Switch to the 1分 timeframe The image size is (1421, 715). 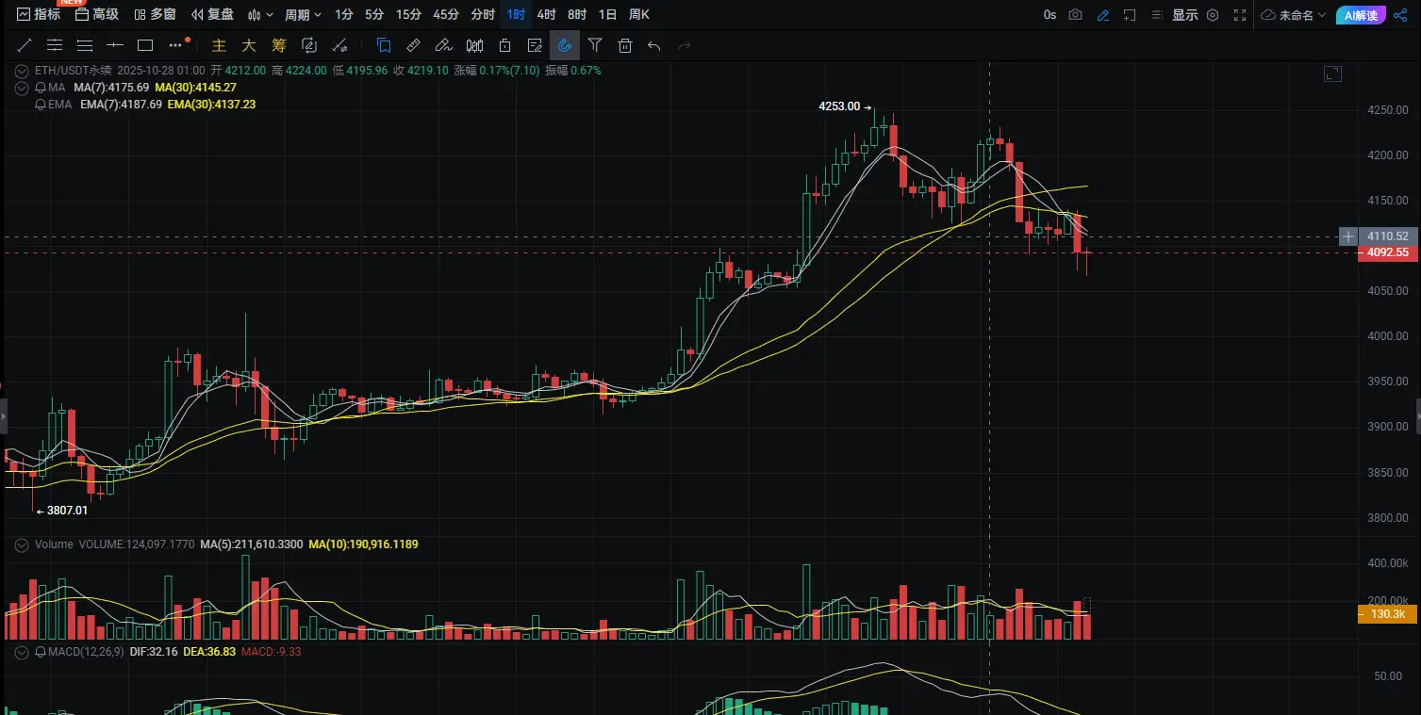[344, 14]
